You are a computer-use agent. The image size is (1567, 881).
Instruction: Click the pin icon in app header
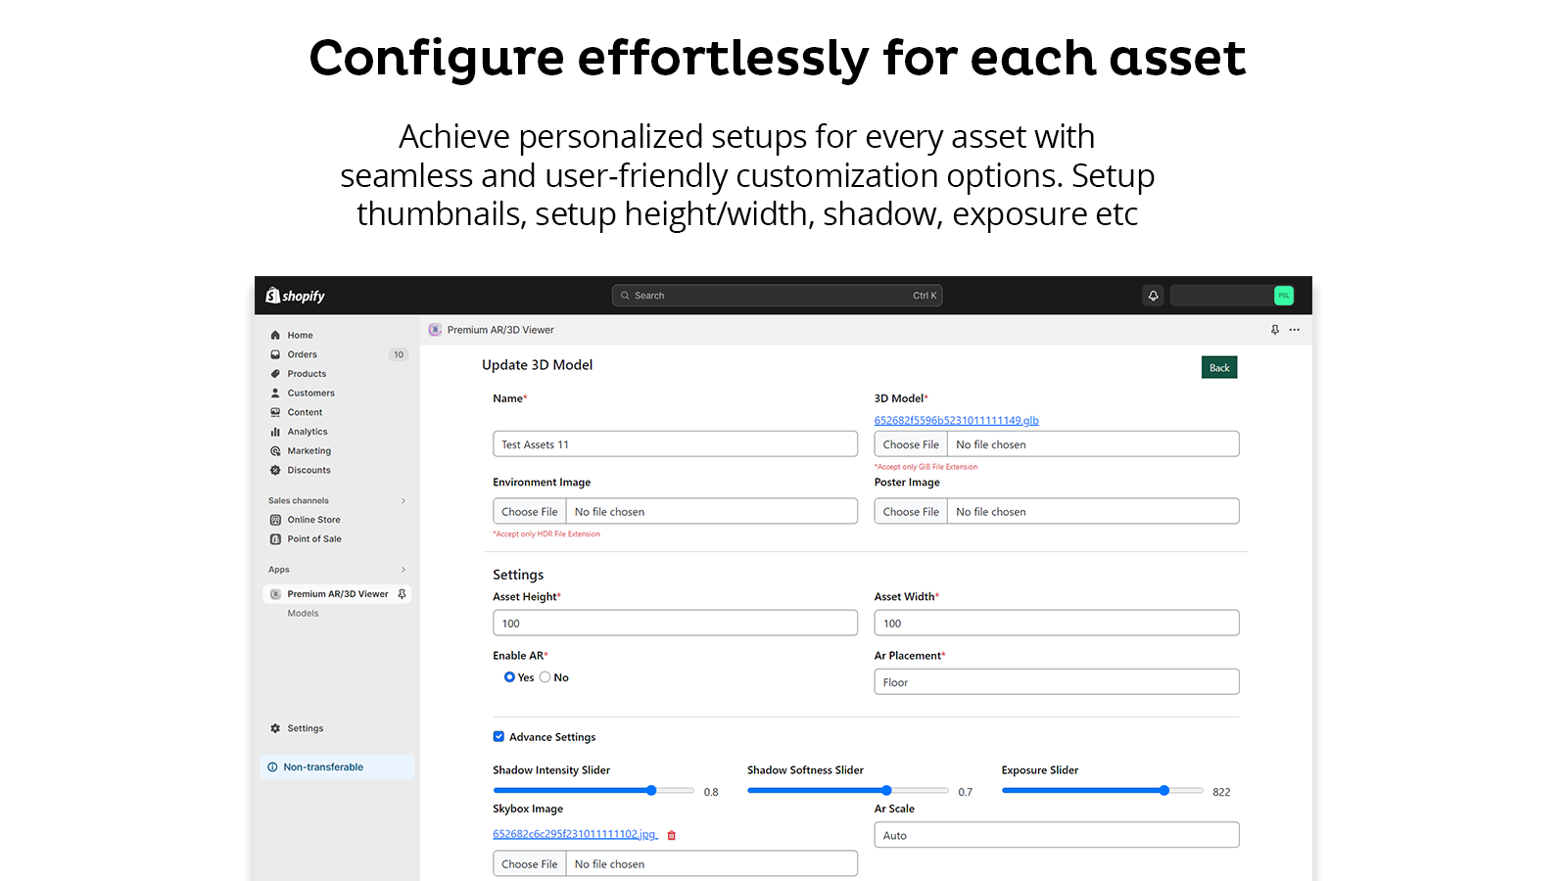(1274, 330)
